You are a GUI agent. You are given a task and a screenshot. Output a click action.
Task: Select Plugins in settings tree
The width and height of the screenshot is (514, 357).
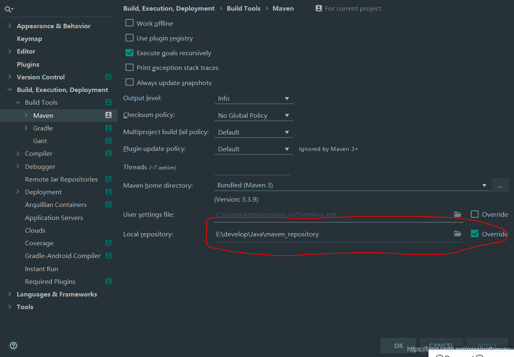[28, 64]
